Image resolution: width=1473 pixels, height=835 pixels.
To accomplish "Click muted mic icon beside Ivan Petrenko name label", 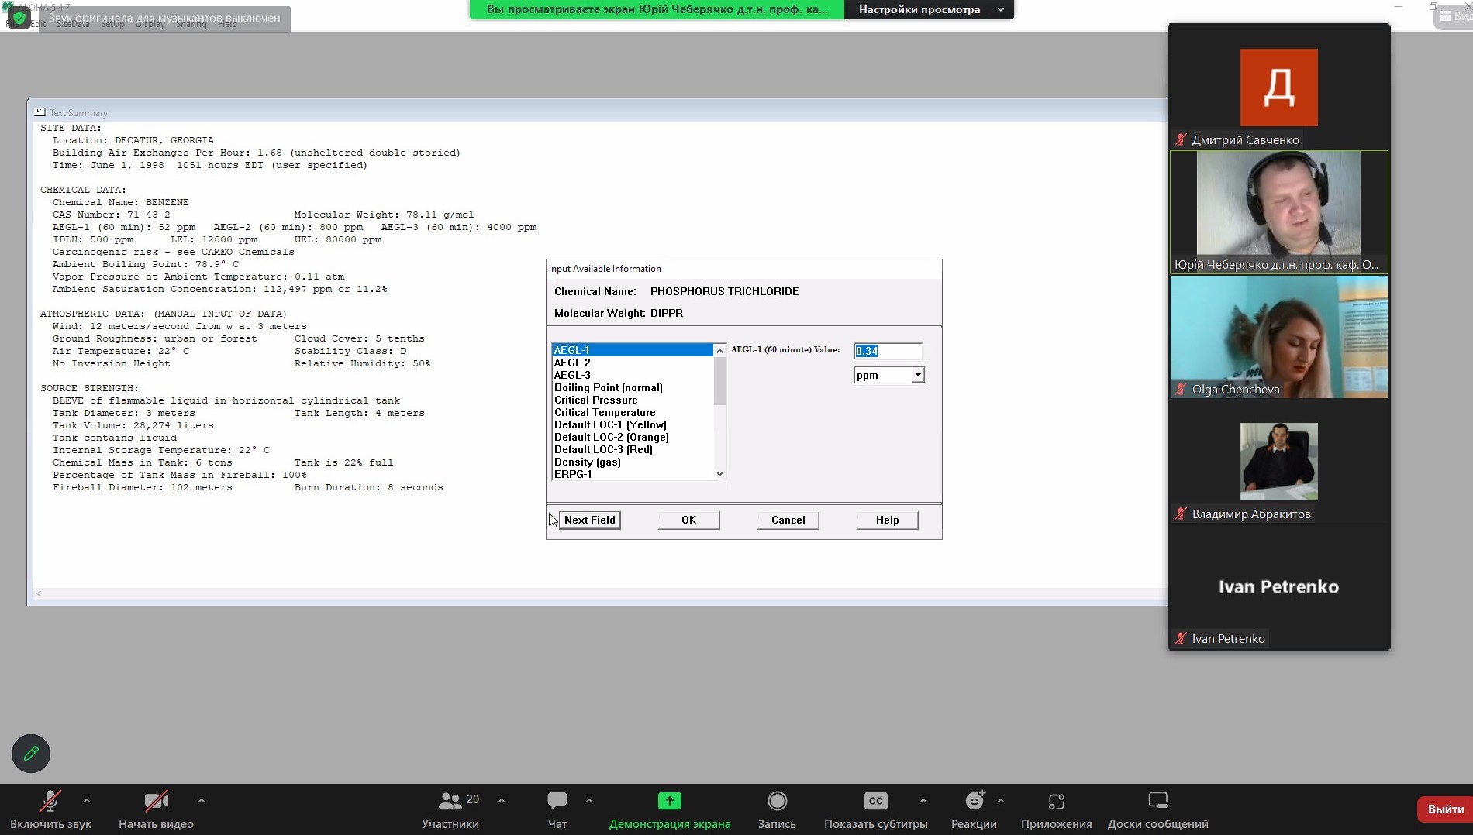I will pos(1181,639).
